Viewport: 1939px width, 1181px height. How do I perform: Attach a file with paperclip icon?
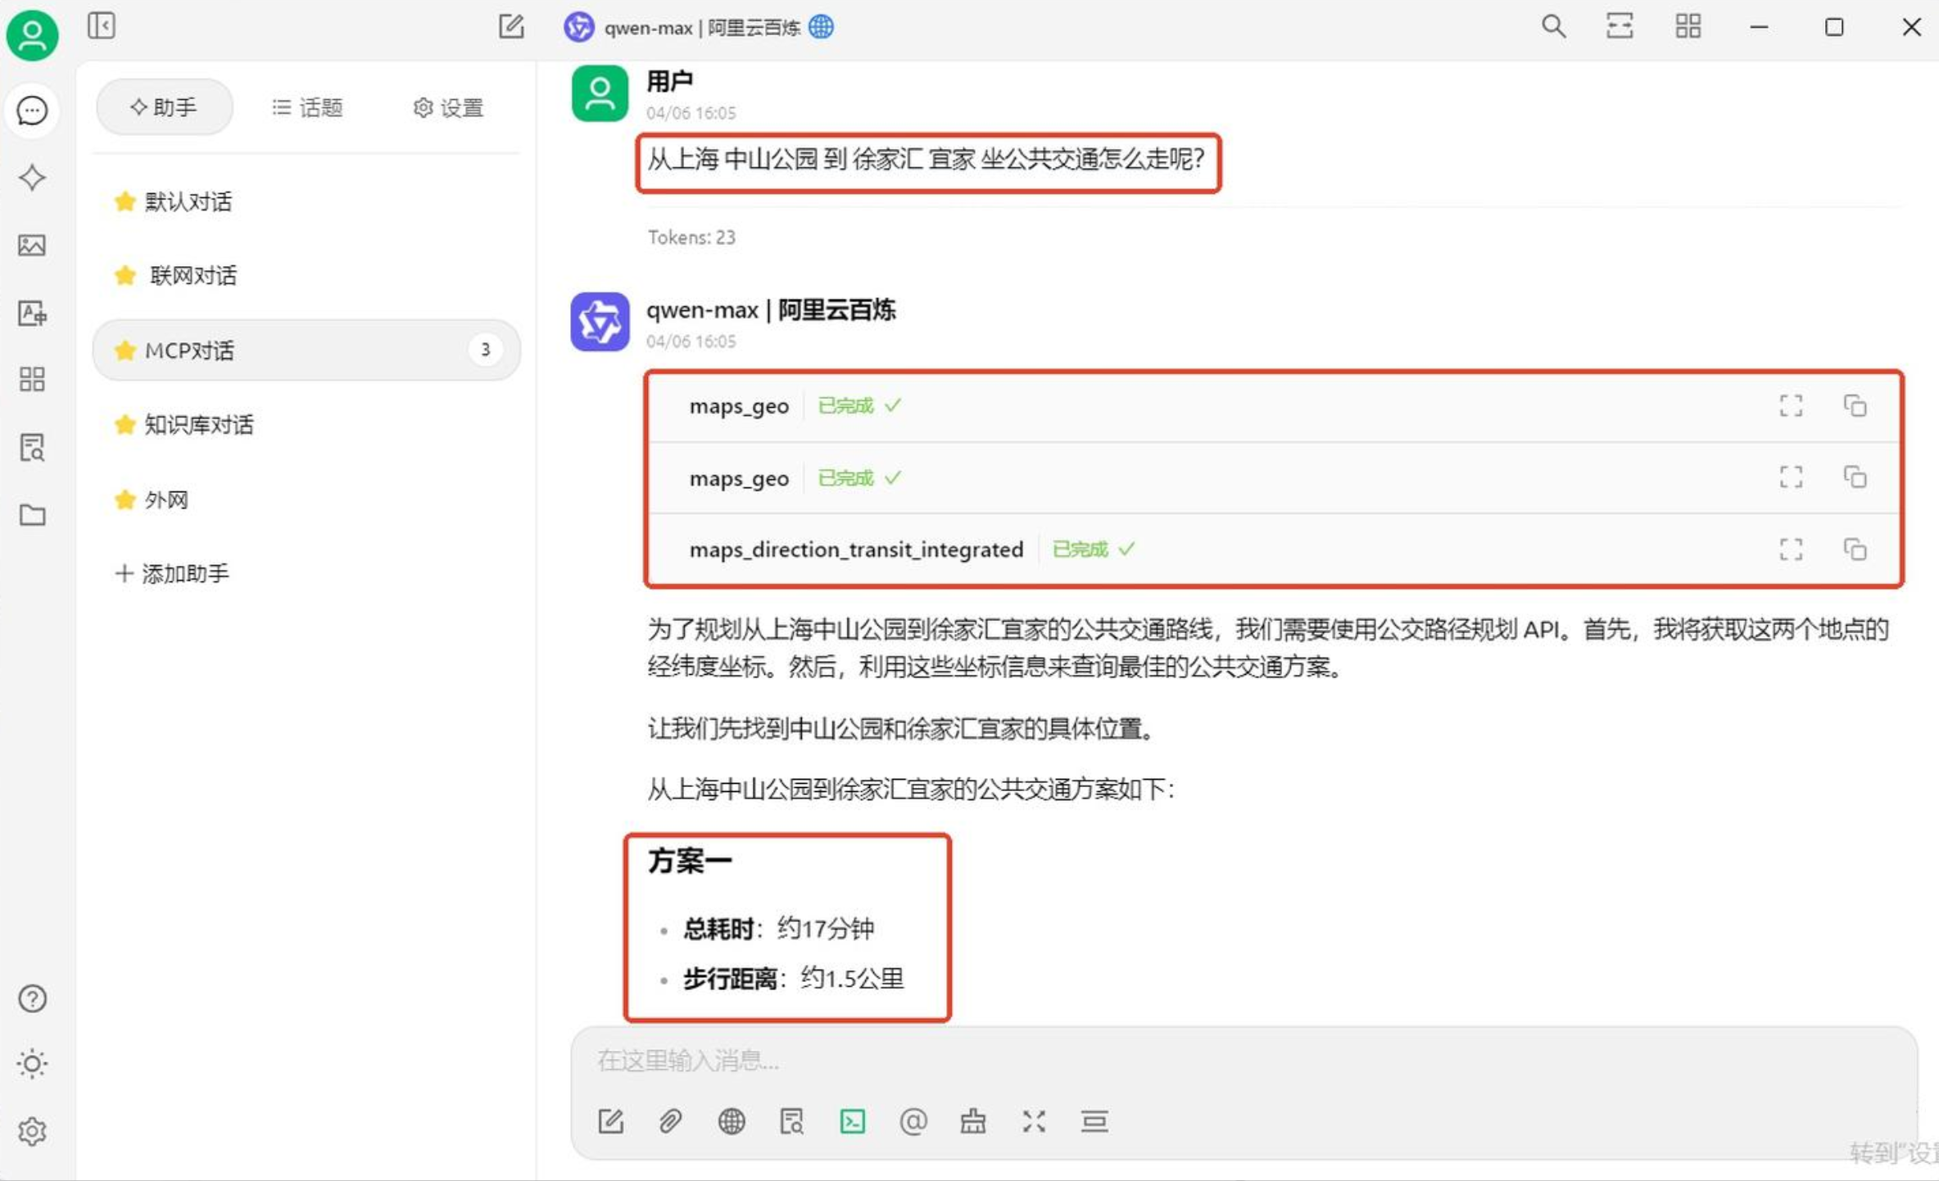pos(670,1121)
